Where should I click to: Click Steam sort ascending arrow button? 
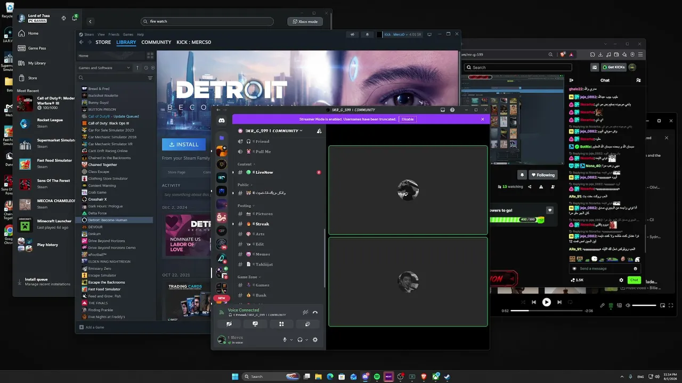(137, 68)
